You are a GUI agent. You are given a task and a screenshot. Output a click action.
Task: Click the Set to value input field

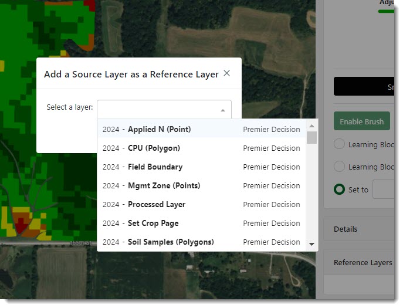click(385, 189)
